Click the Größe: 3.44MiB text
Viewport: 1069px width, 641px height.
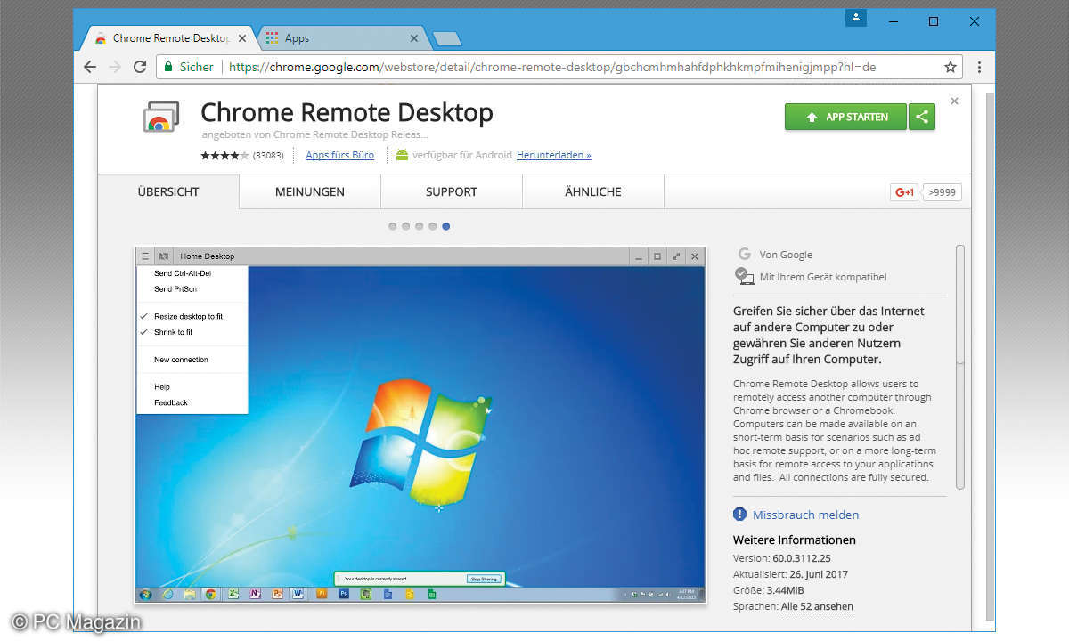[771, 589]
